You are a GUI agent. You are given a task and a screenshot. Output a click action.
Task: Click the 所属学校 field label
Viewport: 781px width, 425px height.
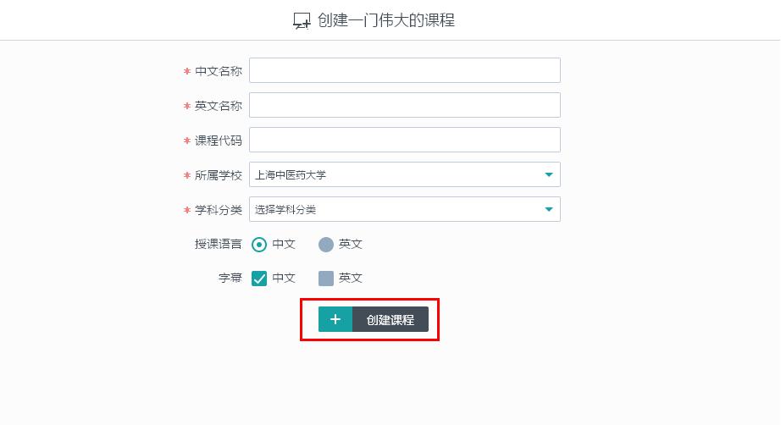219,175
